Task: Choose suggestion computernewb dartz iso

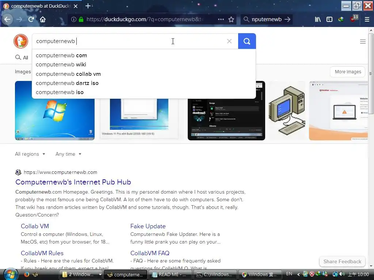Action: (x=144, y=83)
